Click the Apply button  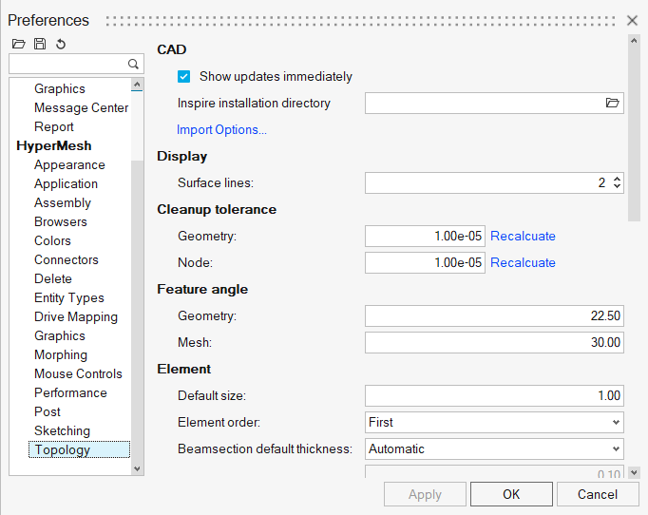pos(425,494)
